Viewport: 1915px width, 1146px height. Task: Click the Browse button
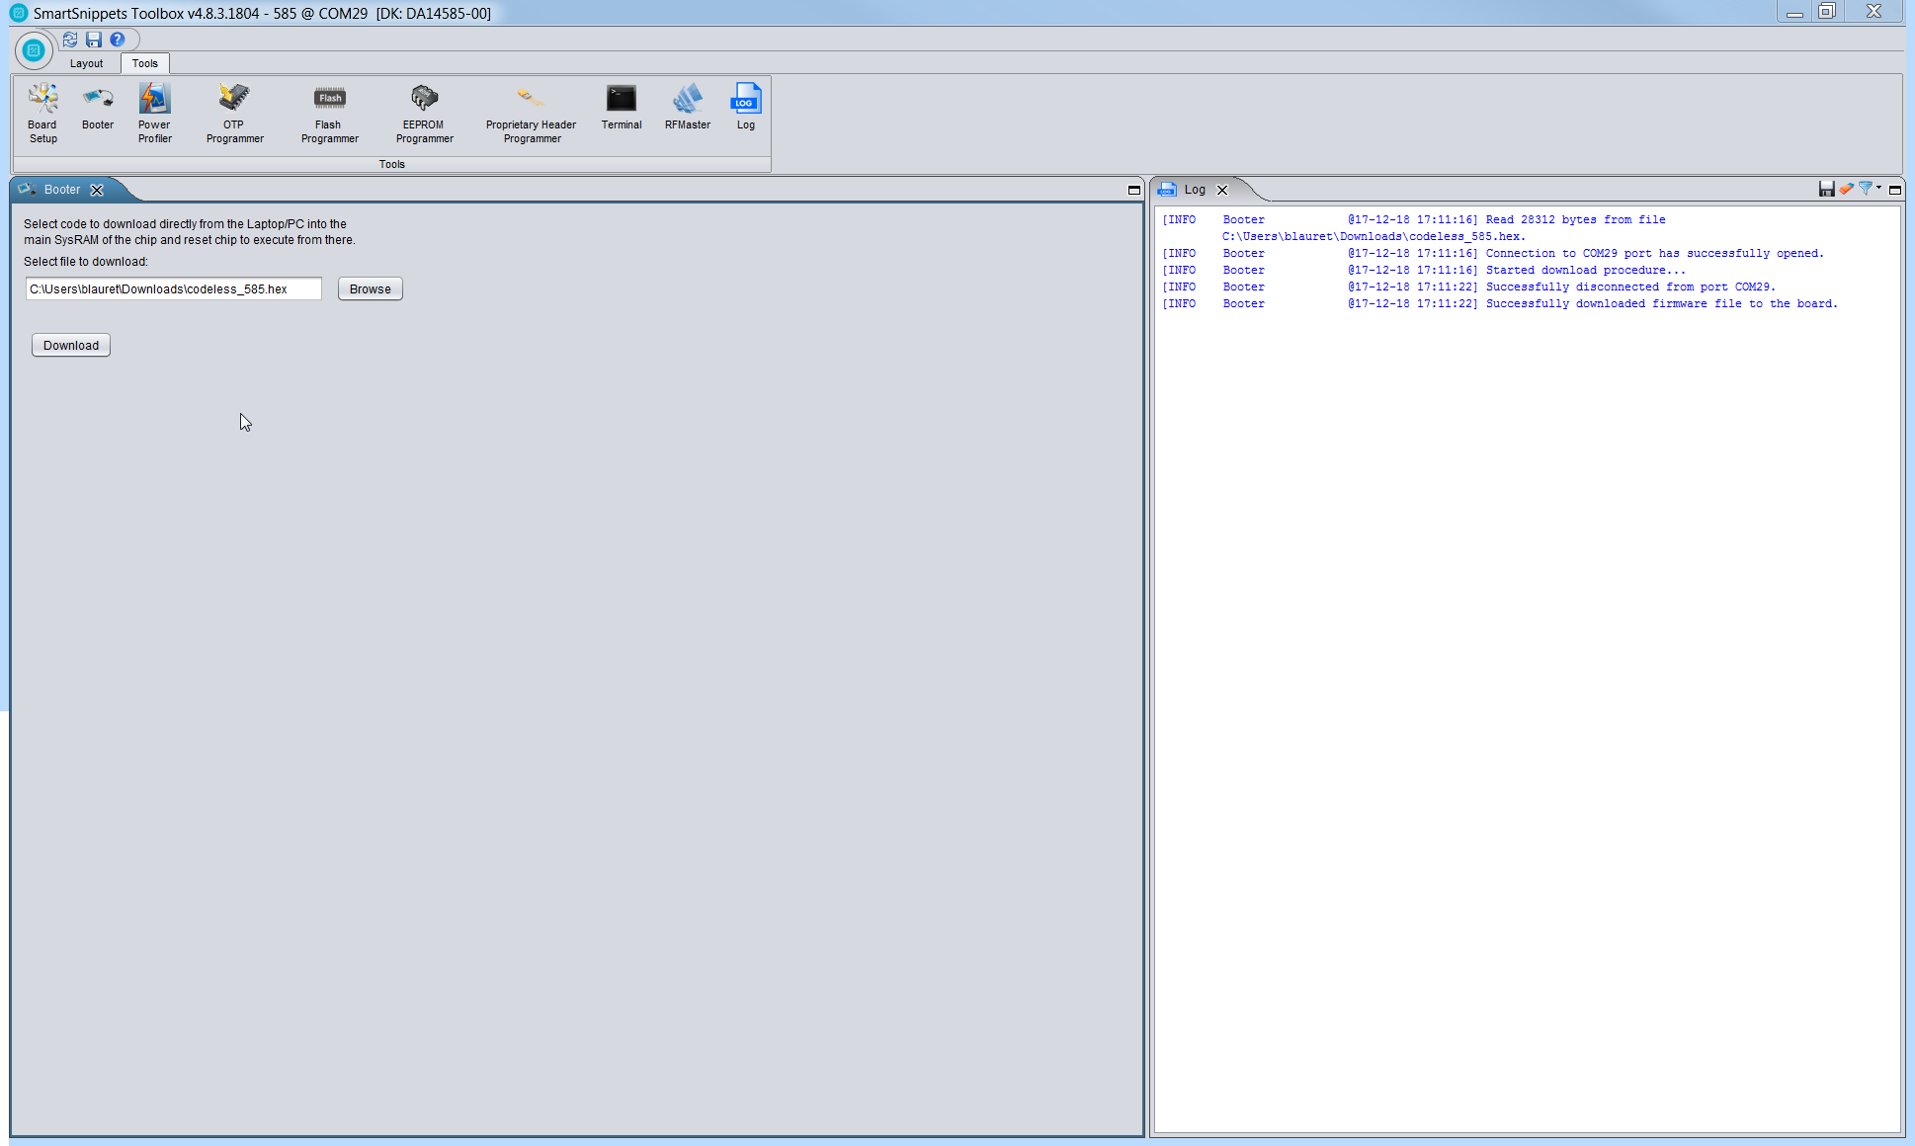point(371,288)
